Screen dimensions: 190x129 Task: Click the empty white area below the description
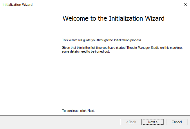[122, 81]
